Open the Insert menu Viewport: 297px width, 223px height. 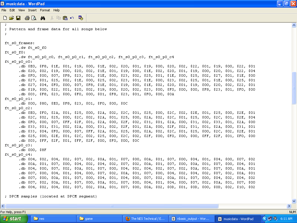coord(32,10)
